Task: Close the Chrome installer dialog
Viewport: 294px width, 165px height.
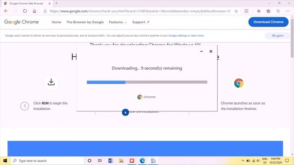Action: coord(211,51)
